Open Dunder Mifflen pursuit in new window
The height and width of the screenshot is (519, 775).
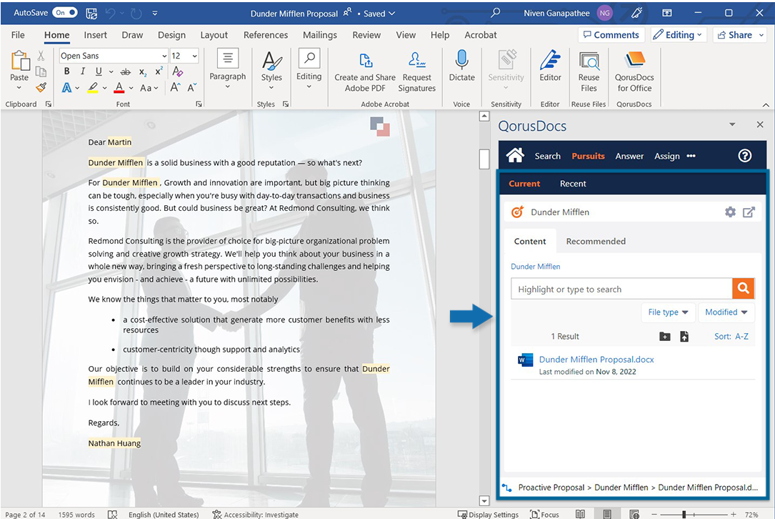[x=749, y=212]
